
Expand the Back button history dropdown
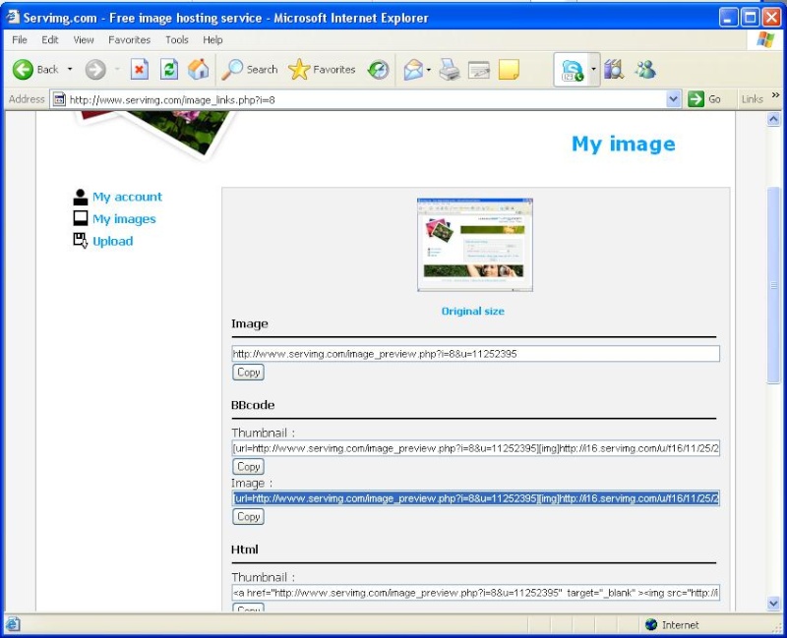(70, 69)
